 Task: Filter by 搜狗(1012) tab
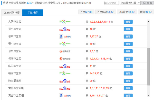[x=146, y=12]
